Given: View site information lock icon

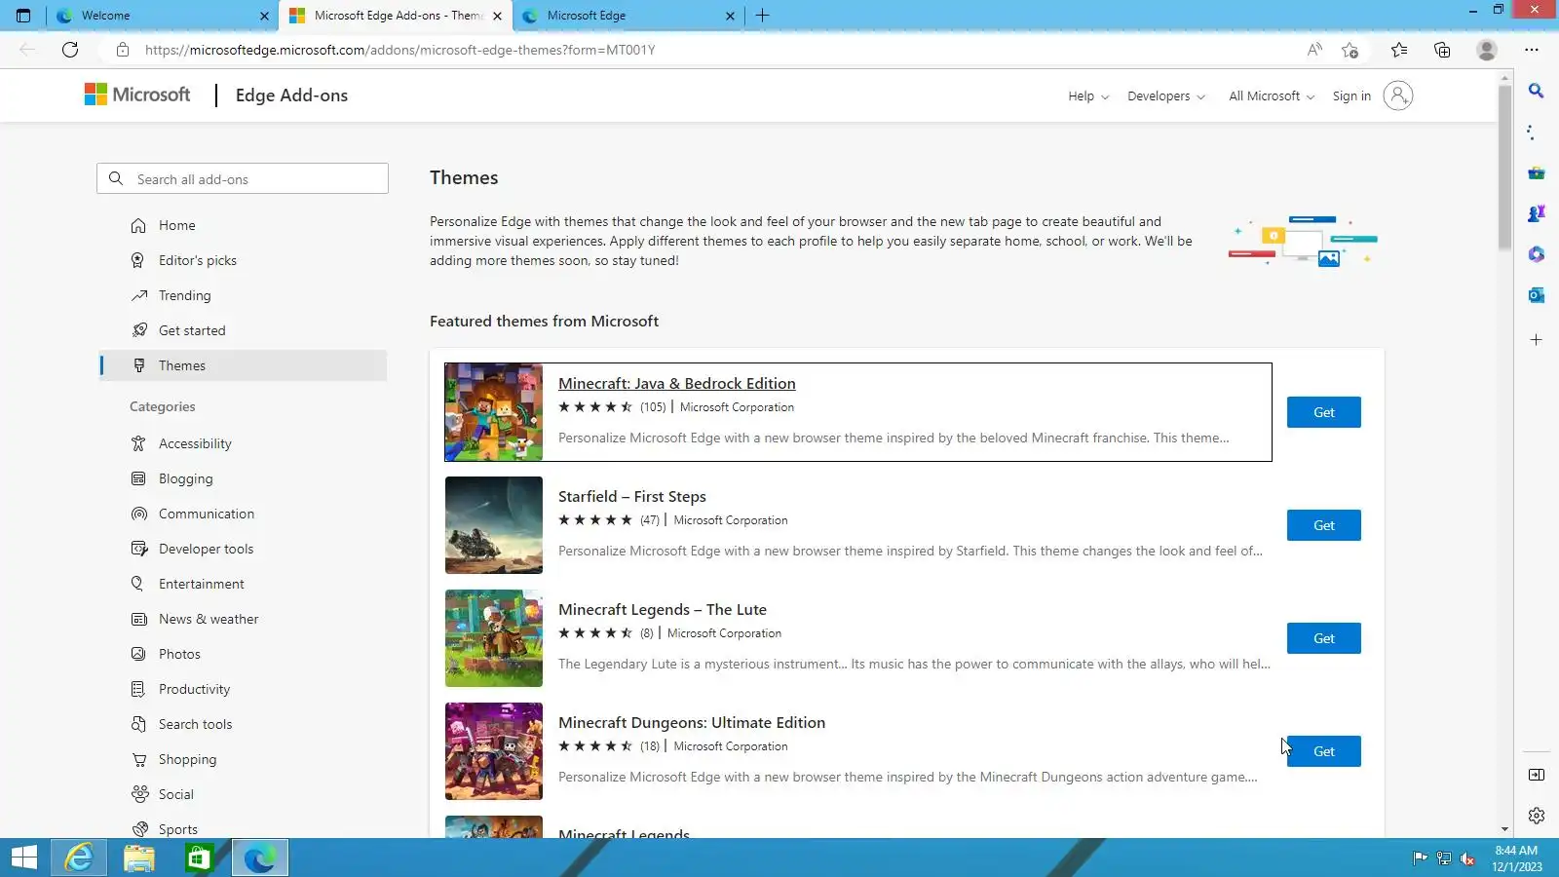Looking at the screenshot, I should (x=122, y=50).
